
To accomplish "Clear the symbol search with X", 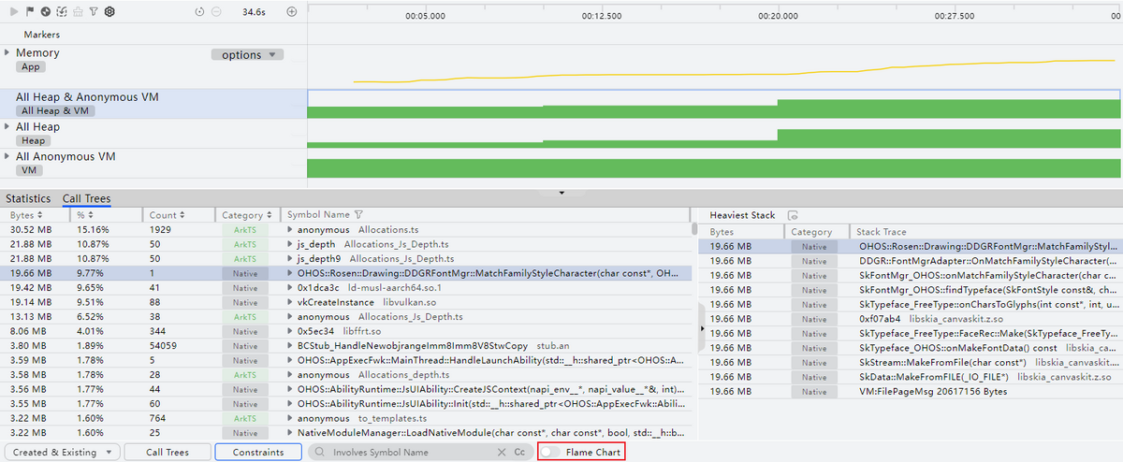I will (x=501, y=452).
